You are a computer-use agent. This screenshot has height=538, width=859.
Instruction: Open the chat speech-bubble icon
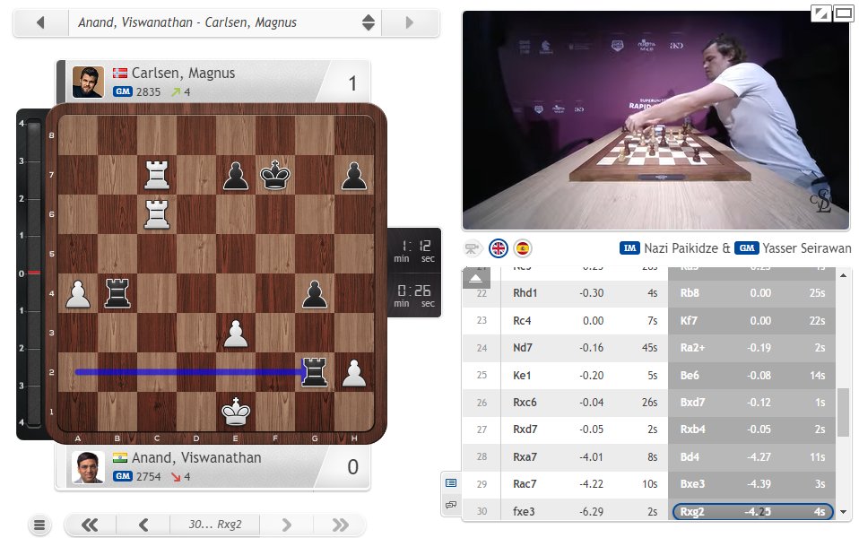pyautogui.click(x=450, y=507)
